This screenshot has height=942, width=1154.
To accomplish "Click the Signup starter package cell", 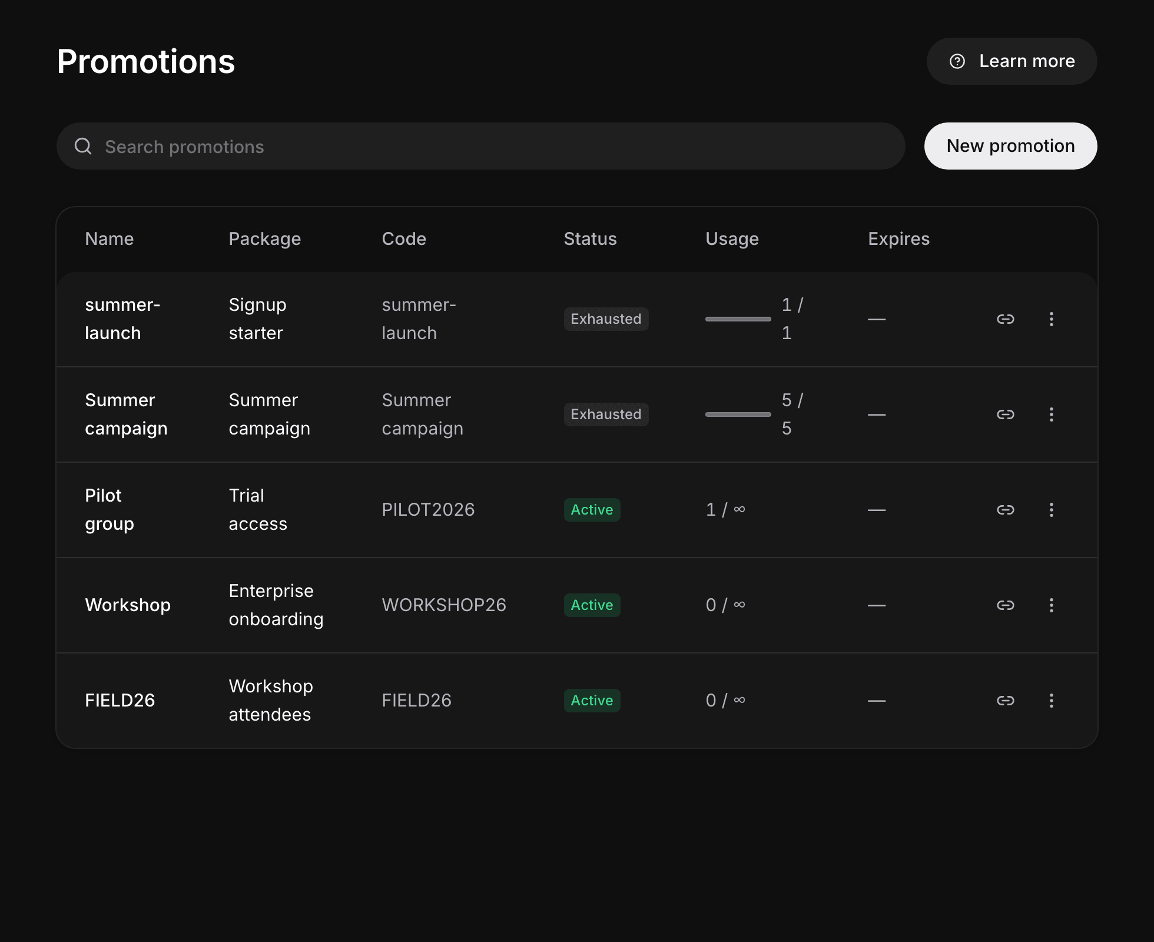I will [x=257, y=319].
